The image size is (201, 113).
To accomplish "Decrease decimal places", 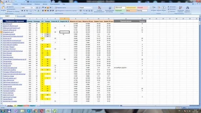I will [x=91, y=11].
